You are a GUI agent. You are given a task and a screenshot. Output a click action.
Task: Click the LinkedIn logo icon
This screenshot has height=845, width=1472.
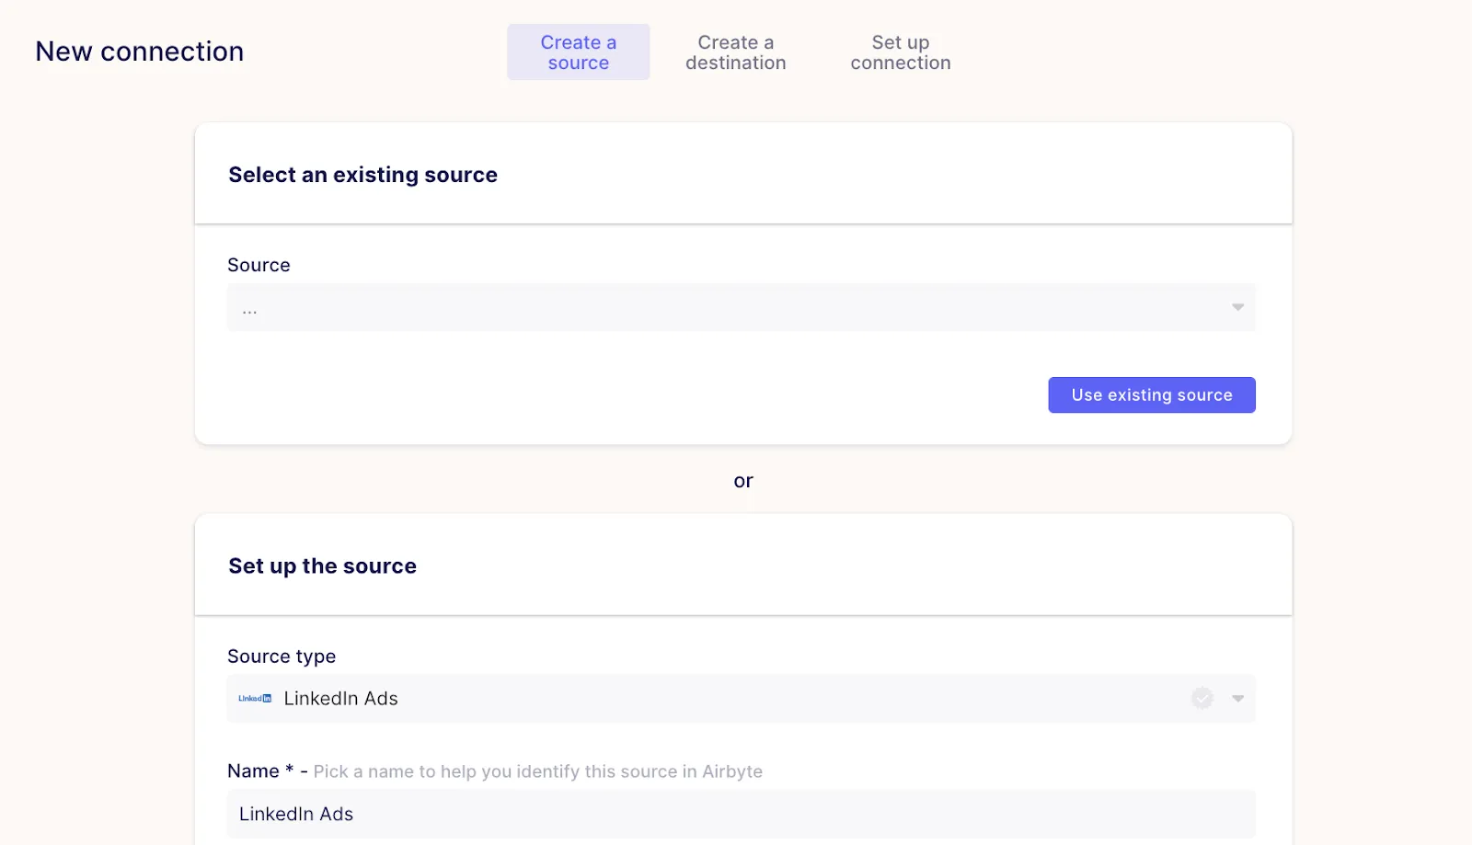255,699
